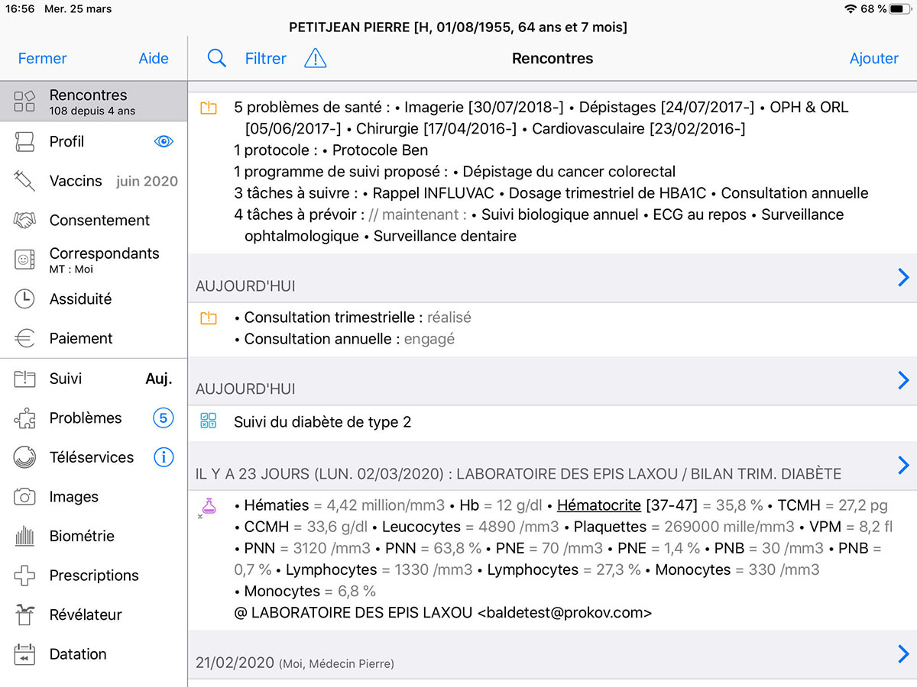917x687 pixels.
Task: Open Vaccins via the syringe icon
Action: [24, 181]
